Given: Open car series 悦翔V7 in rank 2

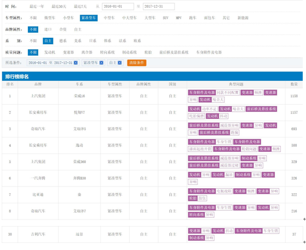Looking at the screenshot, I should pyautogui.click(x=80, y=112).
